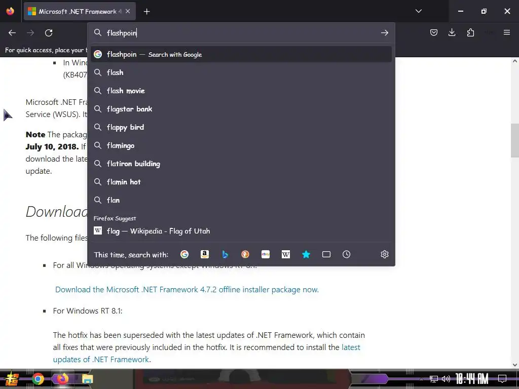Search bookmarks using the star icon

306,254
